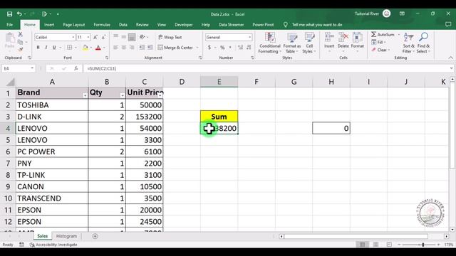Click the zoom slider handle
456x256 pixels.
(423, 245)
